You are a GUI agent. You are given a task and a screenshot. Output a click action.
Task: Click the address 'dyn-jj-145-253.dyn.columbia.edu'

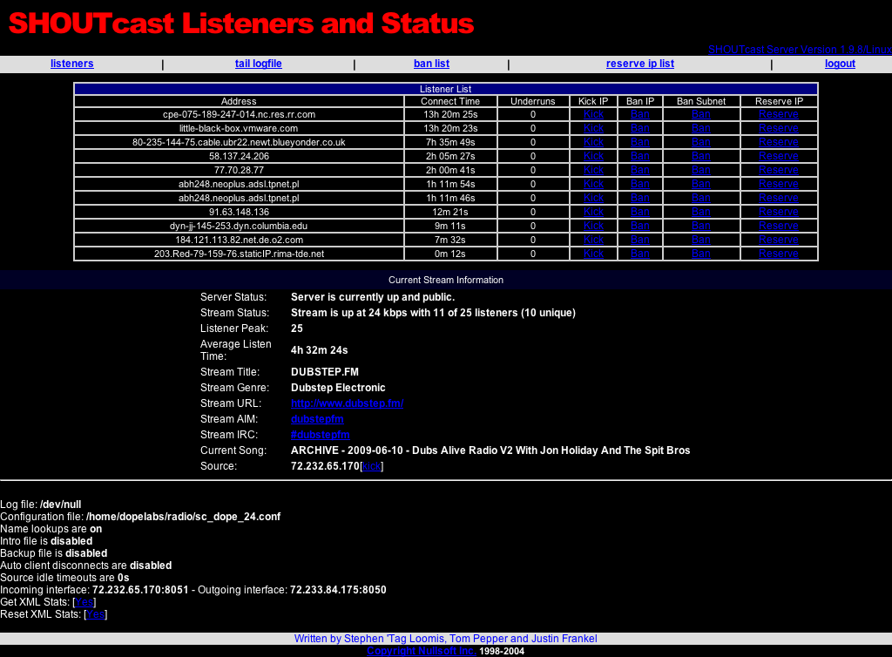(x=239, y=226)
